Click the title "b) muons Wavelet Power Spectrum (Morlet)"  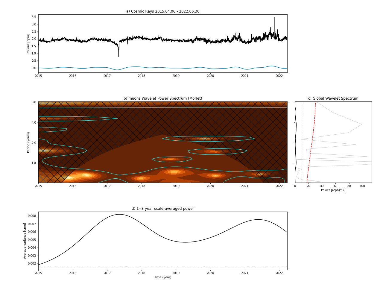(x=163, y=98)
